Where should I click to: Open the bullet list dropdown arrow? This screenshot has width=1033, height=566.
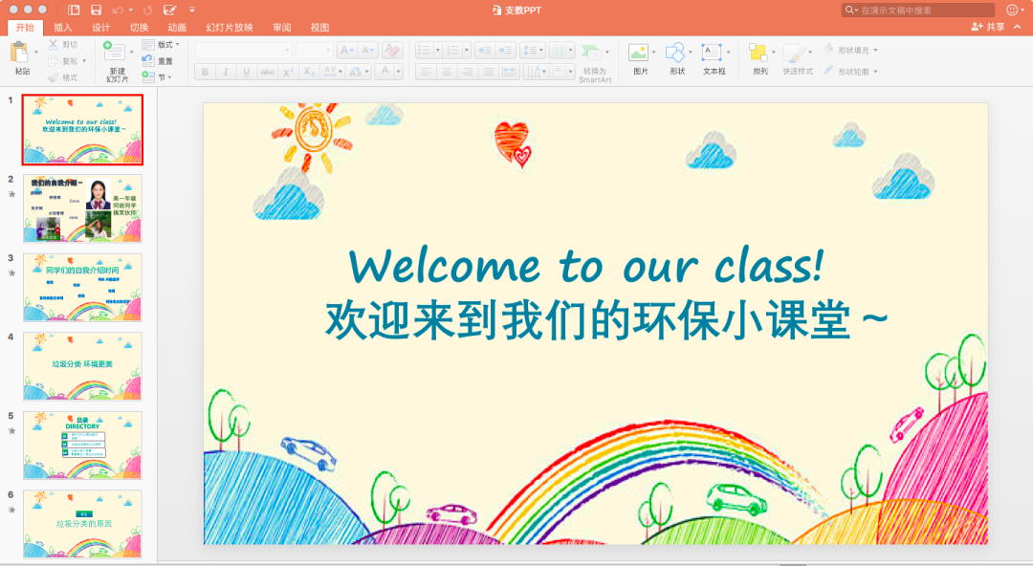437,50
